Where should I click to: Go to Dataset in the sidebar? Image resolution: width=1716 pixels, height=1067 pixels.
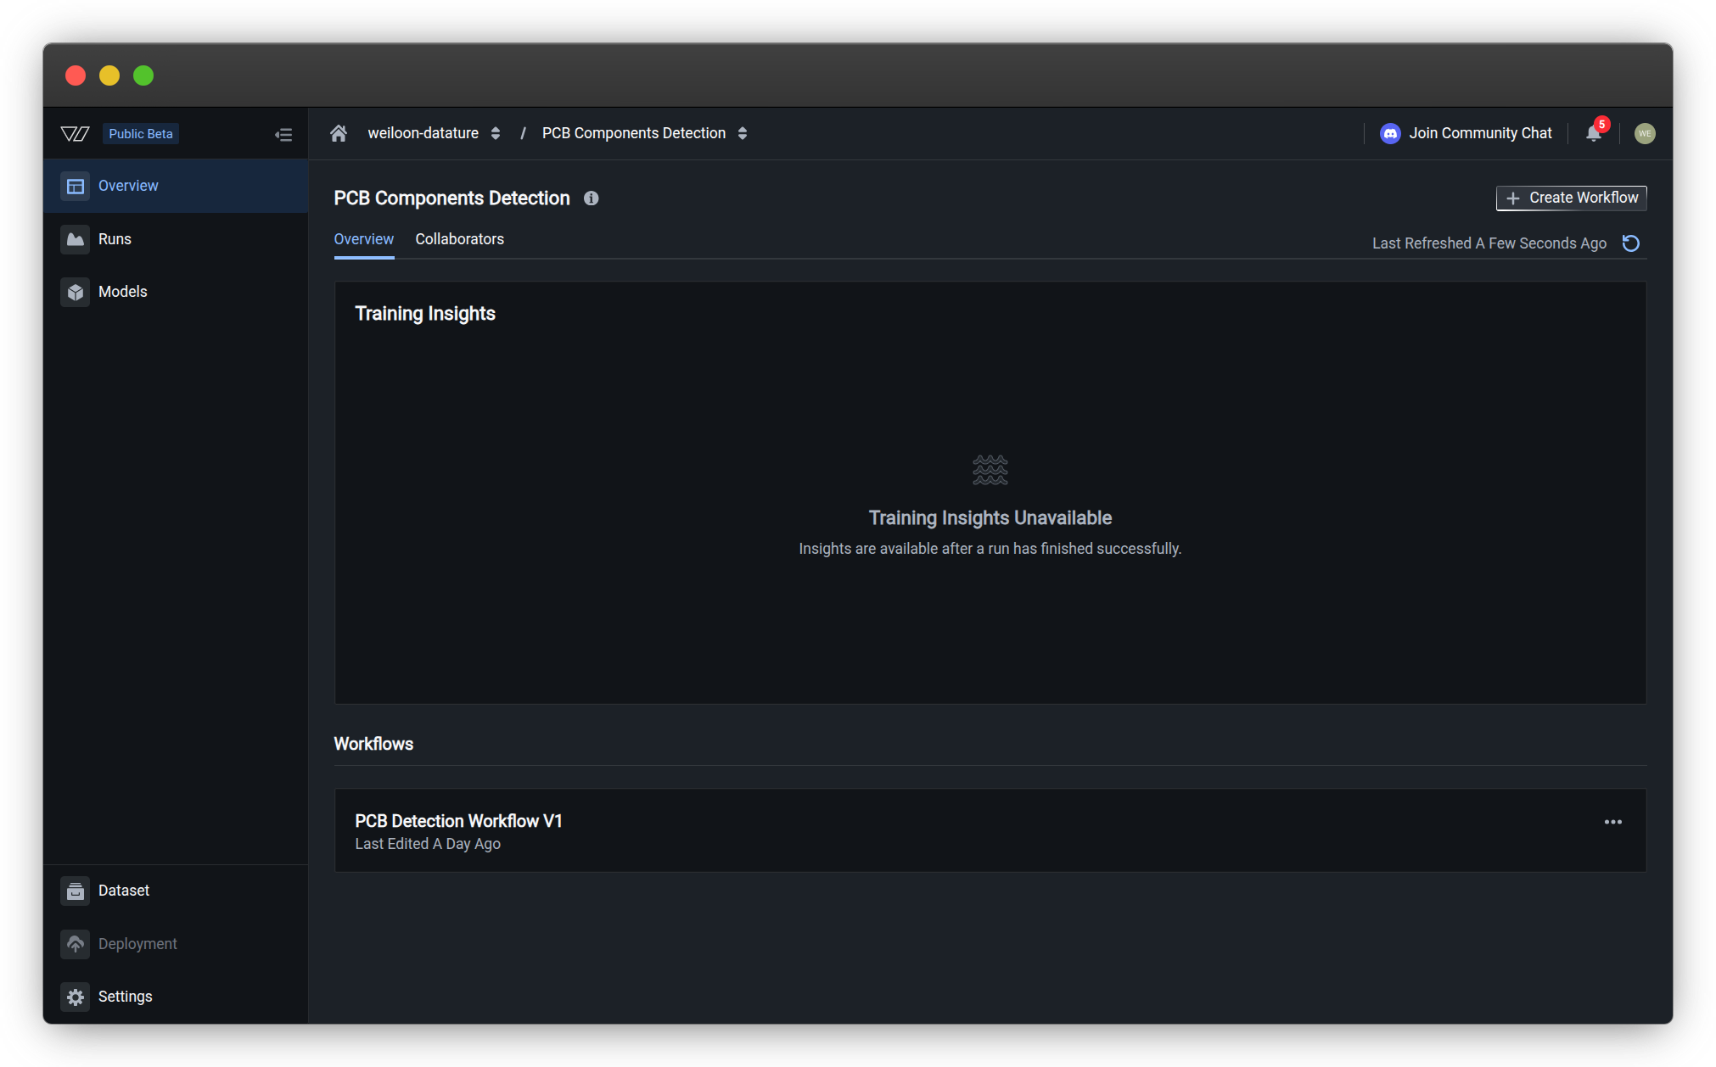(x=123, y=891)
